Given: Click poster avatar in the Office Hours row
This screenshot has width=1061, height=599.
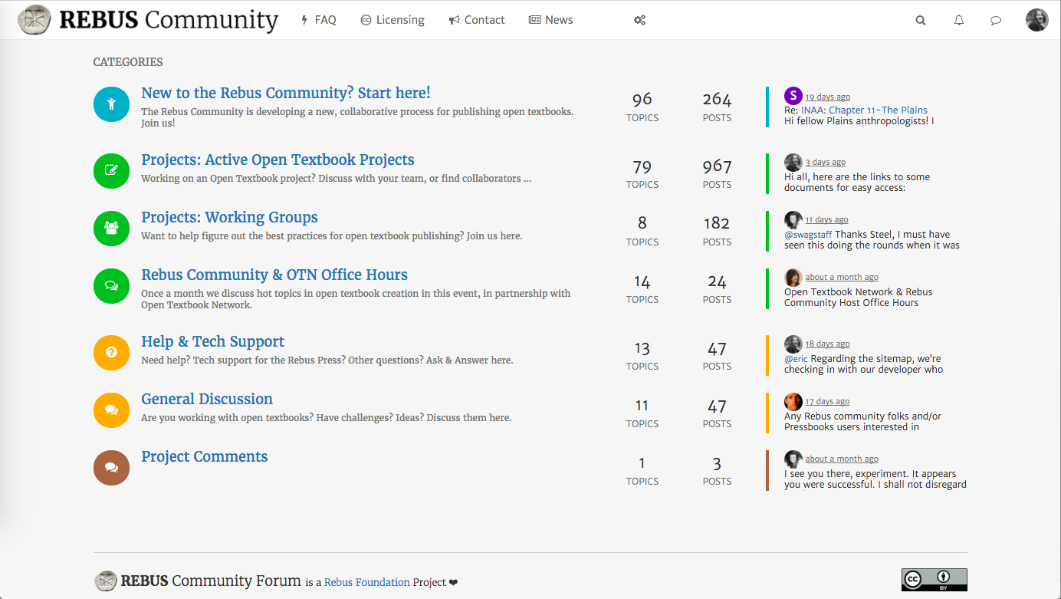Looking at the screenshot, I should (x=793, y=277).
